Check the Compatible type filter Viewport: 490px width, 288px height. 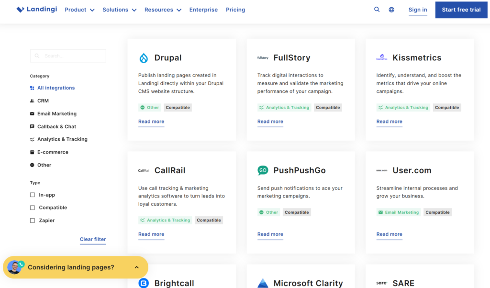33,208
